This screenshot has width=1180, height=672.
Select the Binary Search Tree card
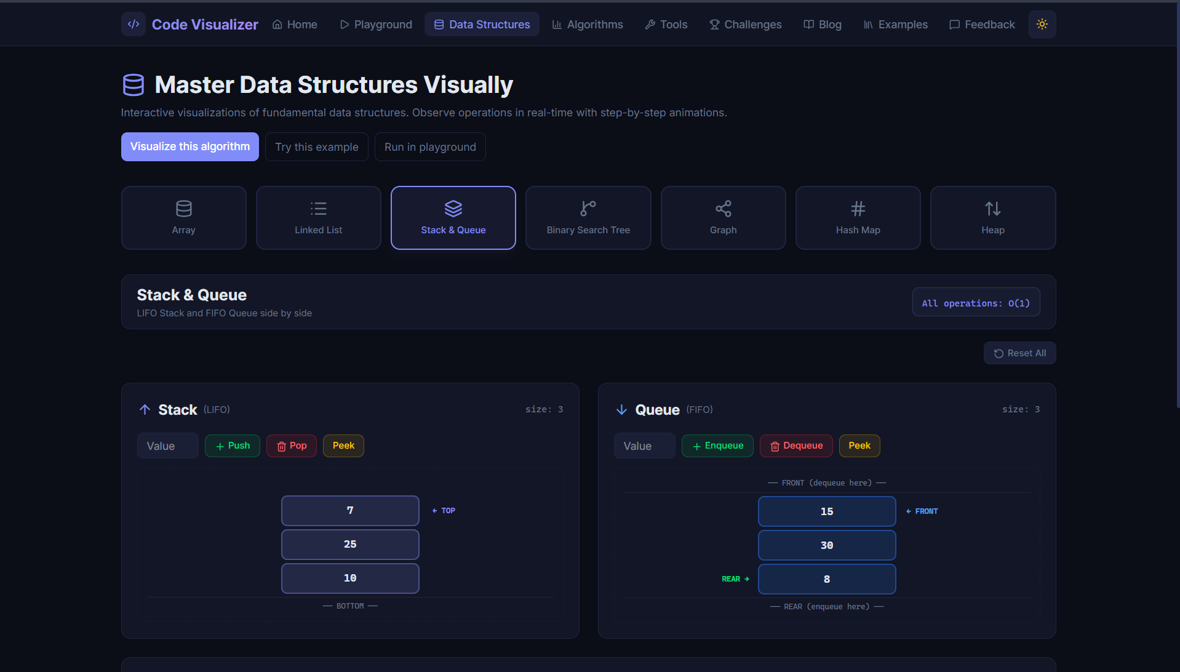click(x=588, y=218)
